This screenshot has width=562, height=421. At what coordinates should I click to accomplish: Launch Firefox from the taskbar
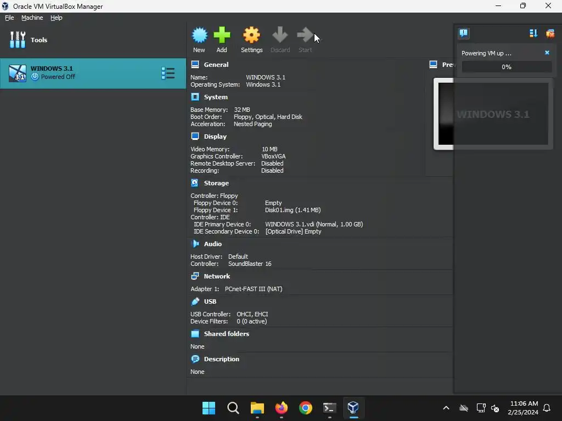tap(282, 408)
